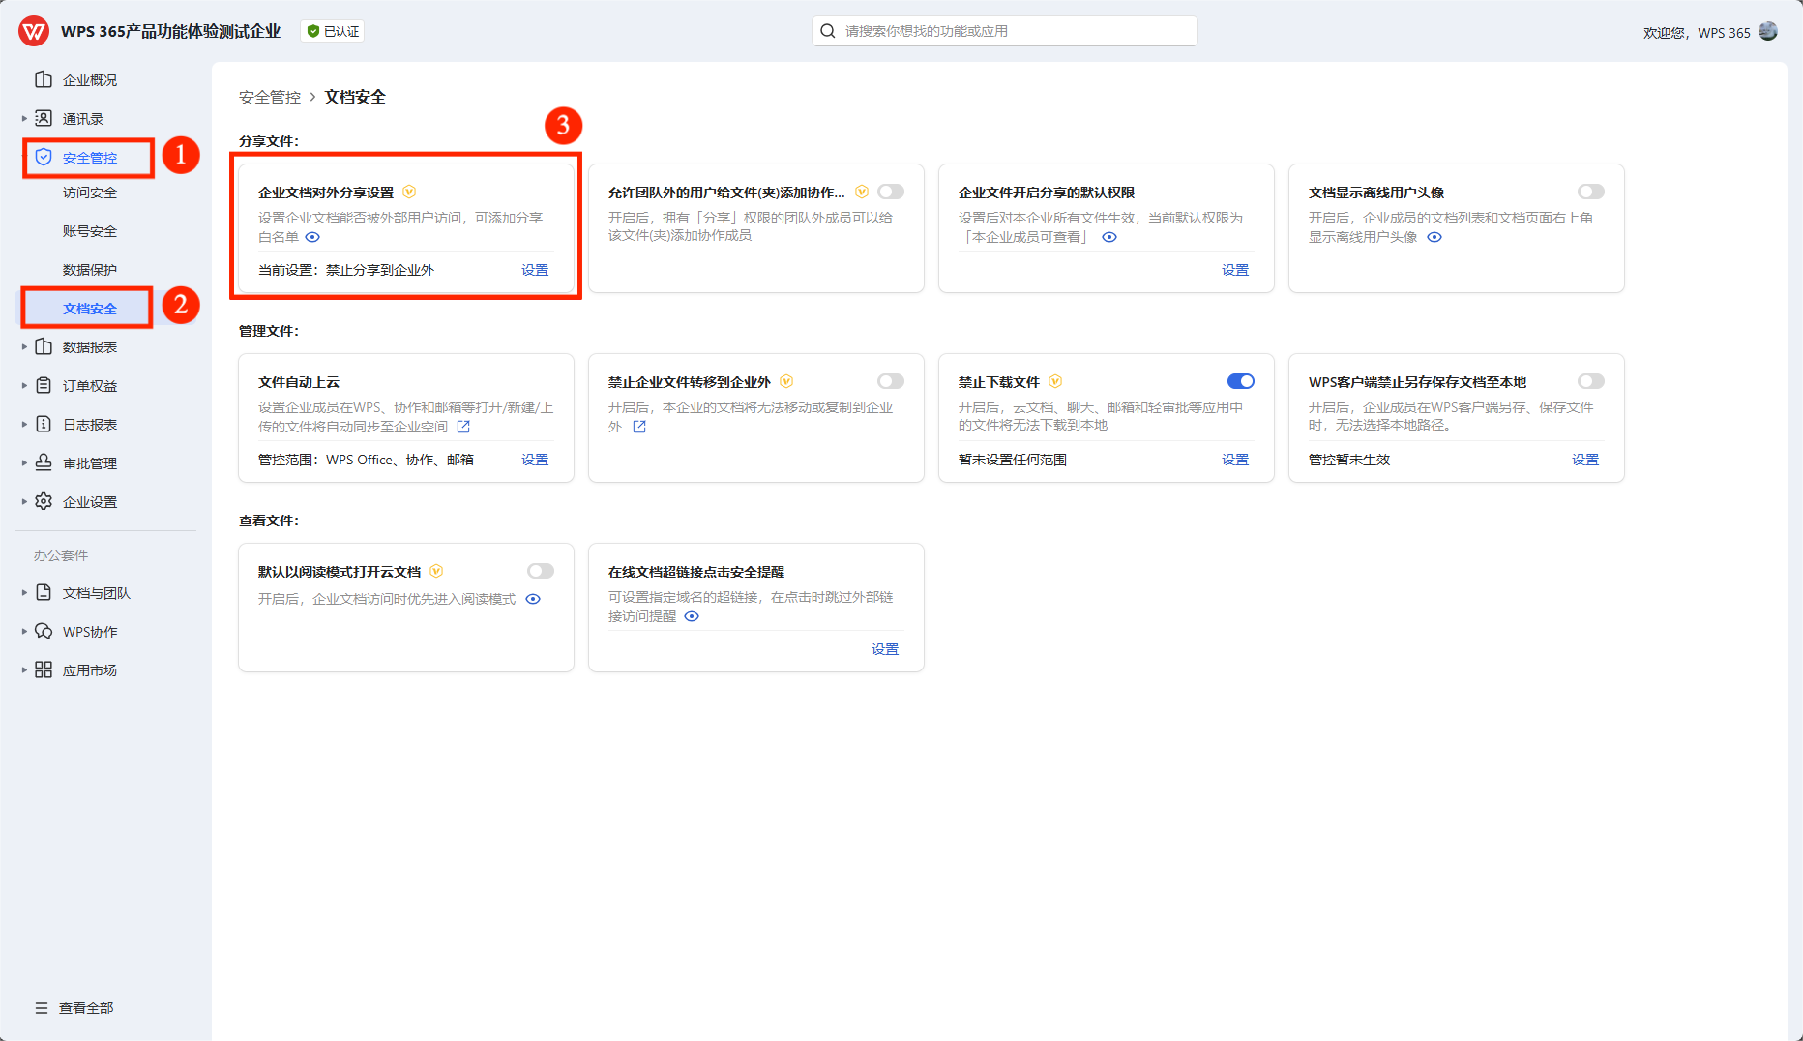Viewport: 1803px width, 1041px height.
Task: Click the 审批管理 stamp icon
Action: (44, 462)
